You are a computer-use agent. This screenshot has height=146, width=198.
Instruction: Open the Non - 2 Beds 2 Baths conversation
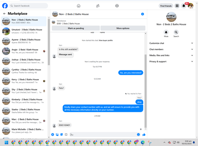tap(24, 21)
